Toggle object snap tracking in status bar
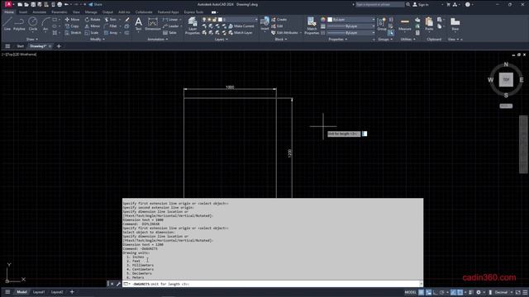The height and width of the screenshot is (297, 529). (x=454, y=292)
